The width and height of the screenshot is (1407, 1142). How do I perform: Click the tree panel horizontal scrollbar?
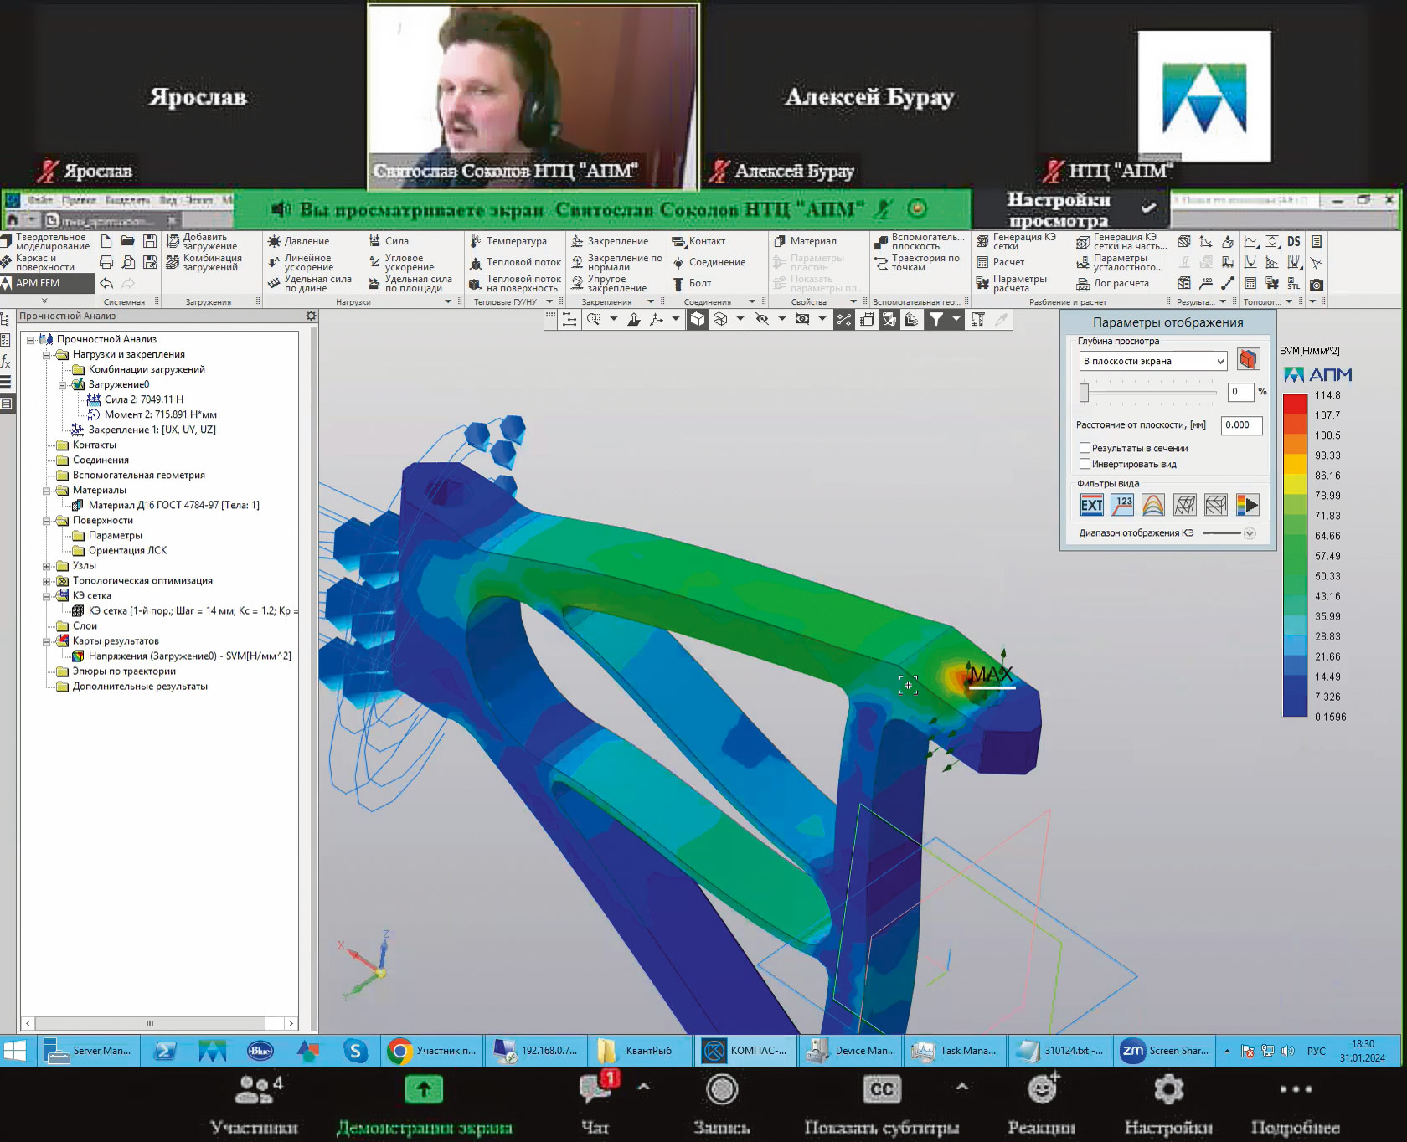(x=150, y=1023)
